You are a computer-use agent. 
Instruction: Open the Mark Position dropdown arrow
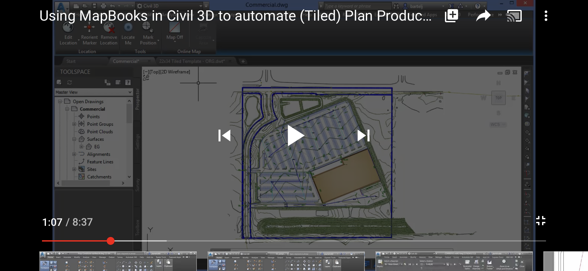pos(158,41)
